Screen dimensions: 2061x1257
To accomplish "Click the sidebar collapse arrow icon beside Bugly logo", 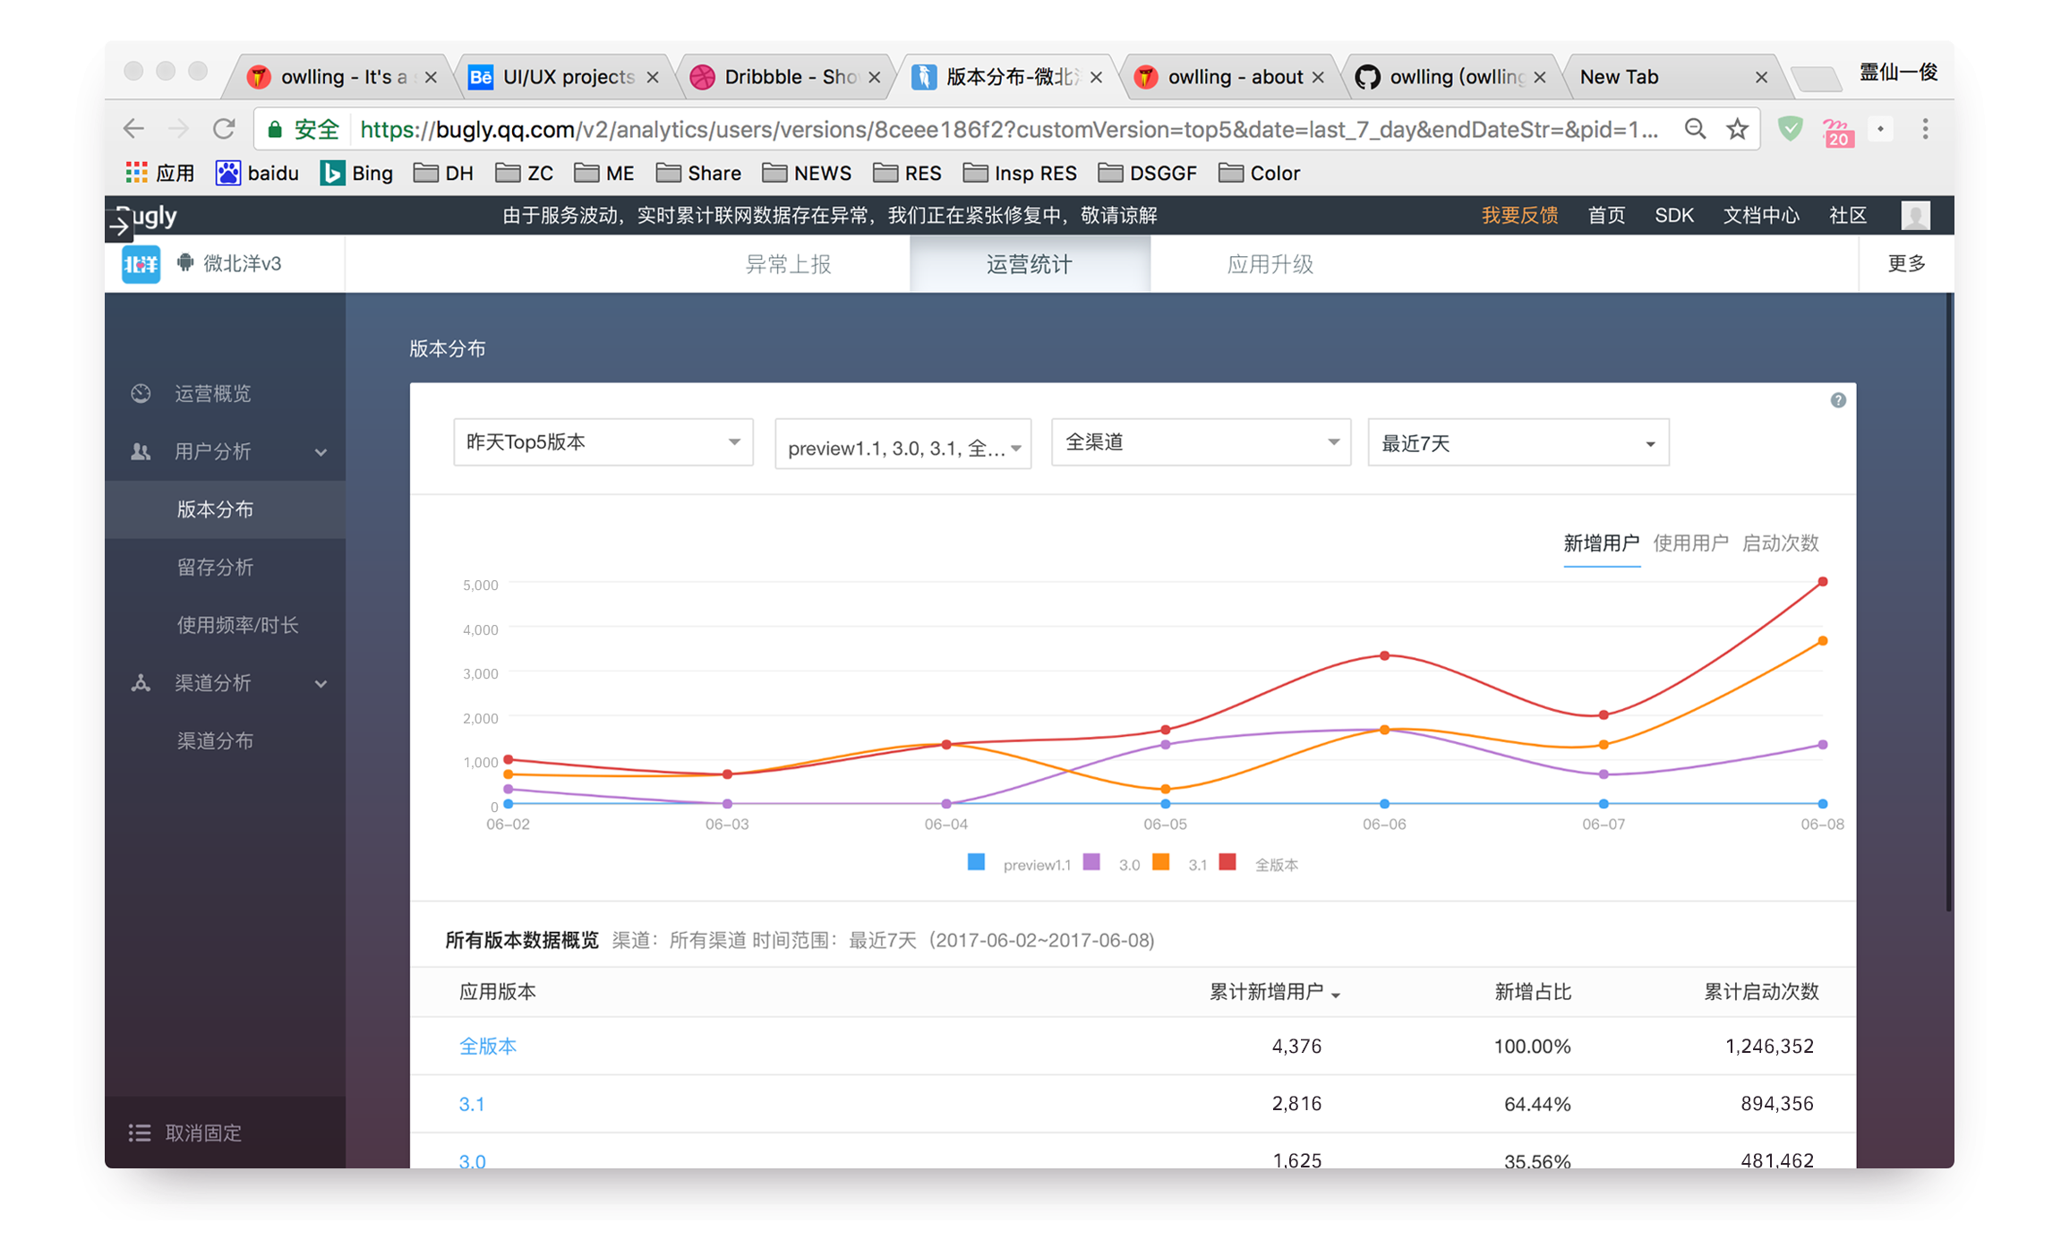I will [118, 227].
